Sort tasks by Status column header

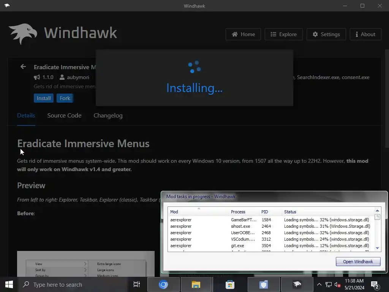328,212
